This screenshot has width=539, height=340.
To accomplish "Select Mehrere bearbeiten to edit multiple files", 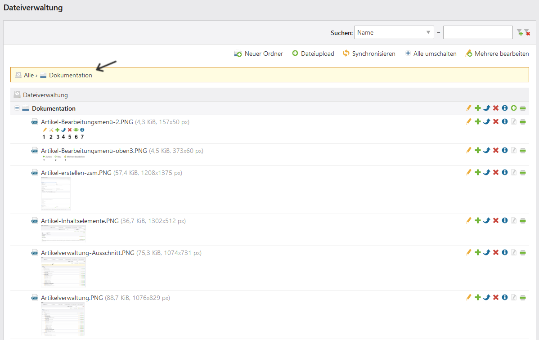I will point(497,54).
